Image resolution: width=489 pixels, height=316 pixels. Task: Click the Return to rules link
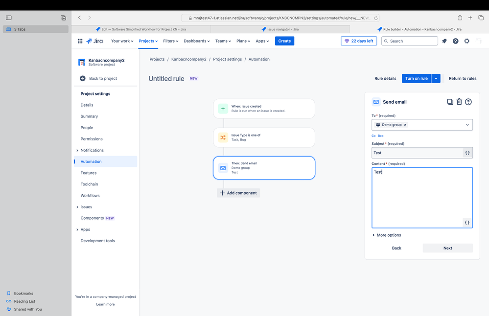463,78
